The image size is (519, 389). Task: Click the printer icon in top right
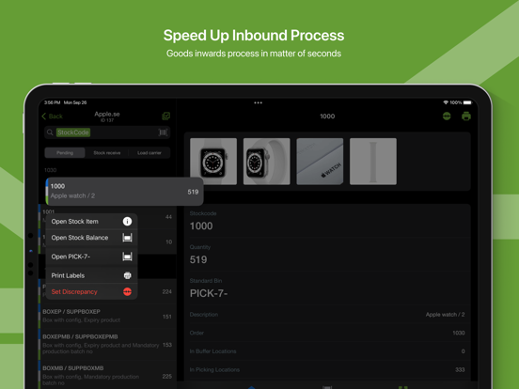pyautogui.click(x=466, y=117)
